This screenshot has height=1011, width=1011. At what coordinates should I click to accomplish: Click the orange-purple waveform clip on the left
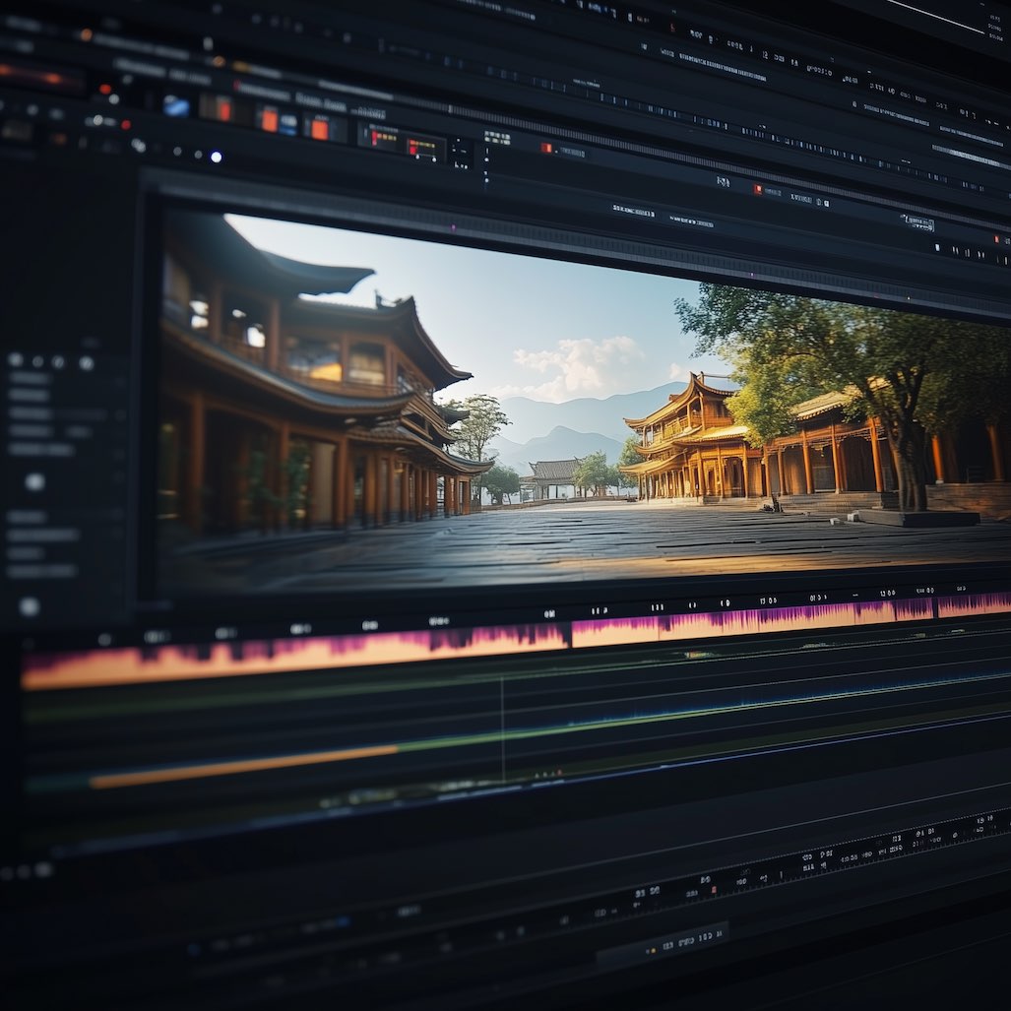coord(295,654)
